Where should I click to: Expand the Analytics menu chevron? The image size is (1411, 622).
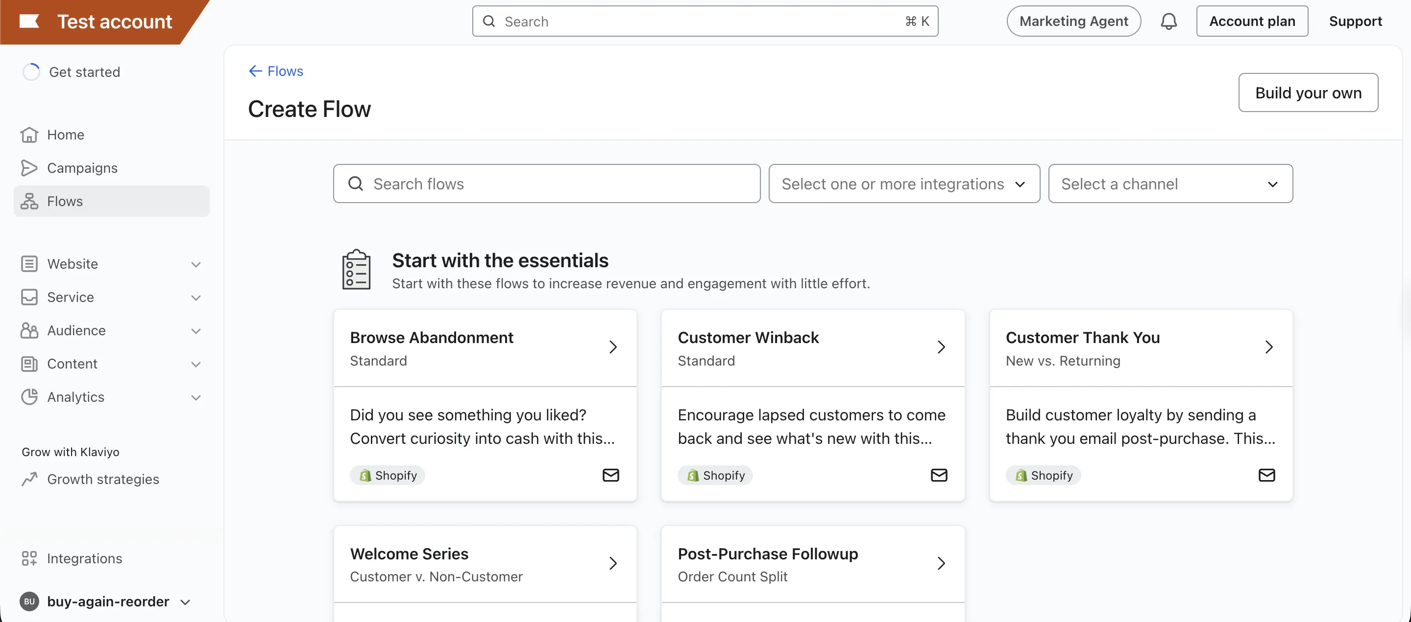(196, 398)
